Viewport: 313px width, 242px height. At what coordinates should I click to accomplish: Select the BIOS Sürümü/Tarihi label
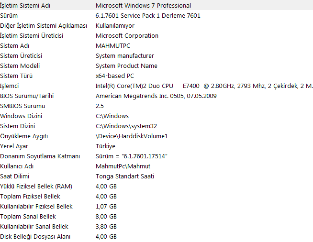coord(27,96)
